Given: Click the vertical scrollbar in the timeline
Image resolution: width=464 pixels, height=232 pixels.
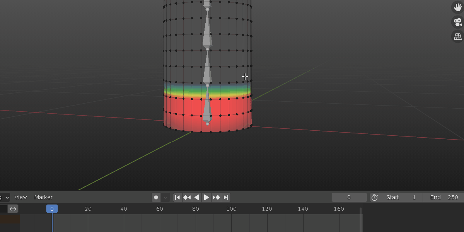Looking at the screenshot, I should point(361,220).
